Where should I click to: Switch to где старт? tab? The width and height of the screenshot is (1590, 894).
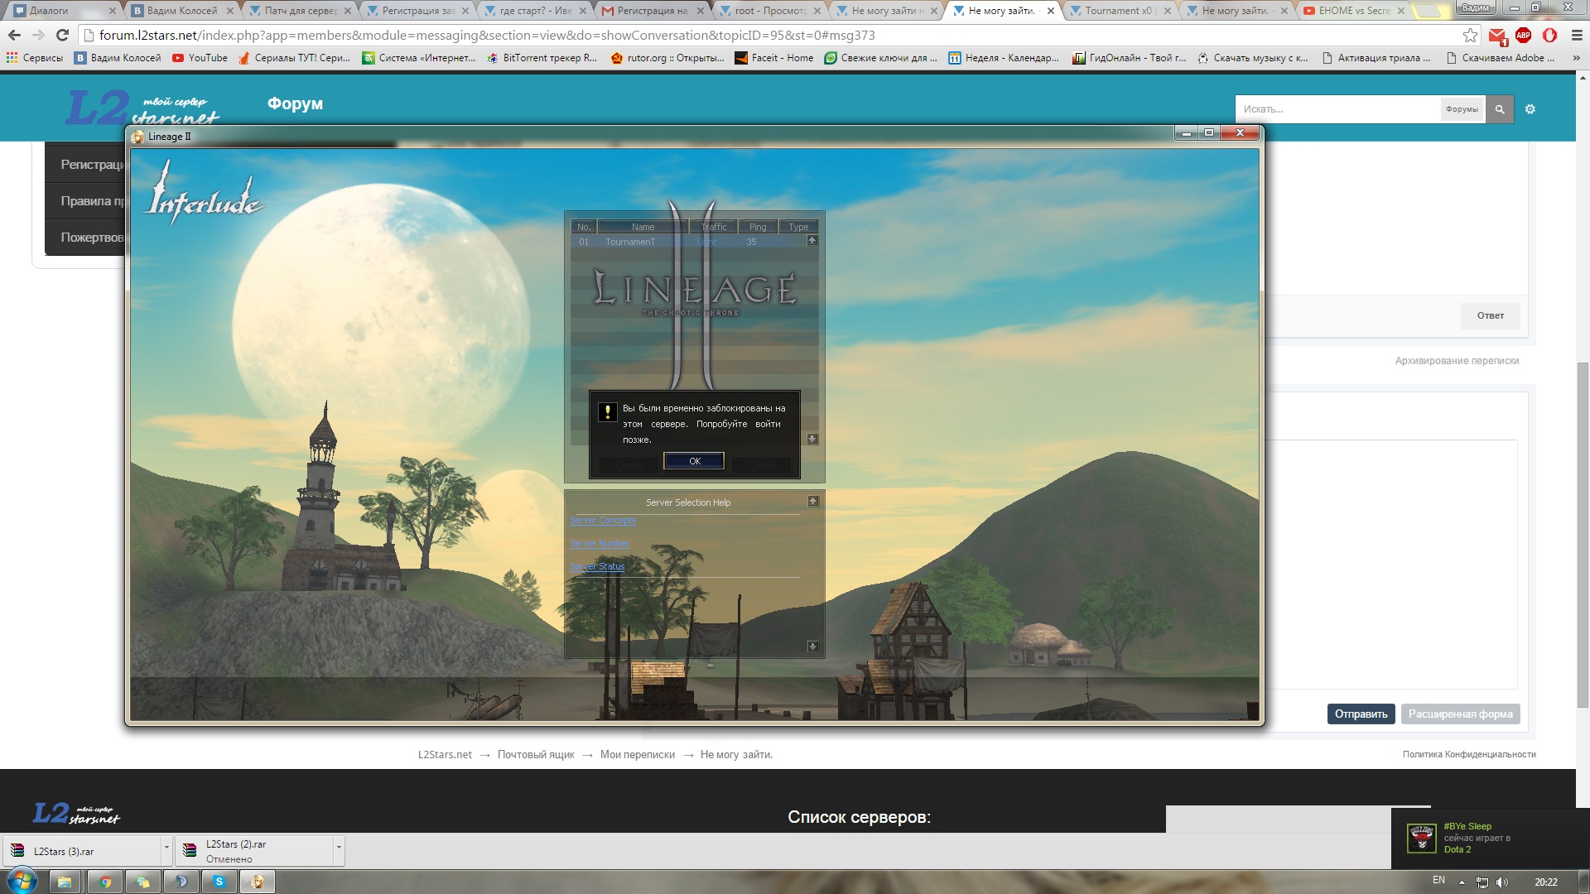[x=535, y=11]
